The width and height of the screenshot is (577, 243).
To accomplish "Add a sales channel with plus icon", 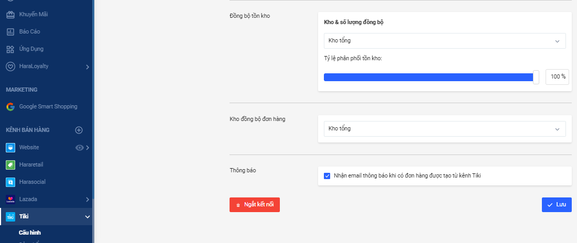I will (x=79, y=130).
